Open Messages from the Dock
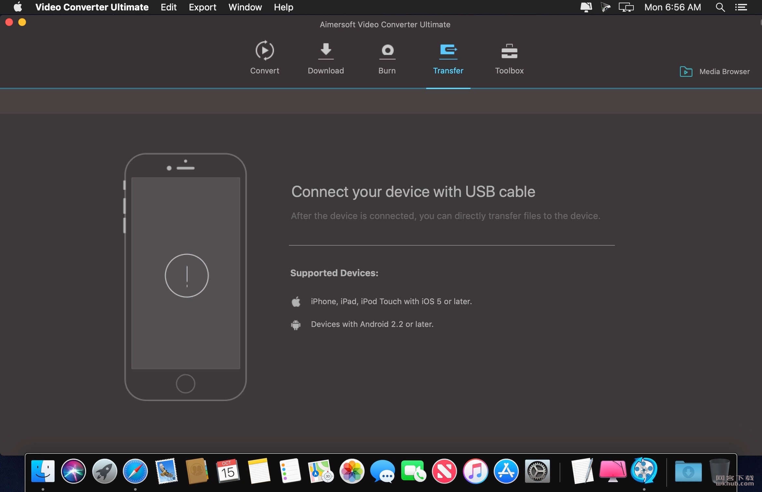The width and height of the screenshot is (762, 492). [383, 471]
